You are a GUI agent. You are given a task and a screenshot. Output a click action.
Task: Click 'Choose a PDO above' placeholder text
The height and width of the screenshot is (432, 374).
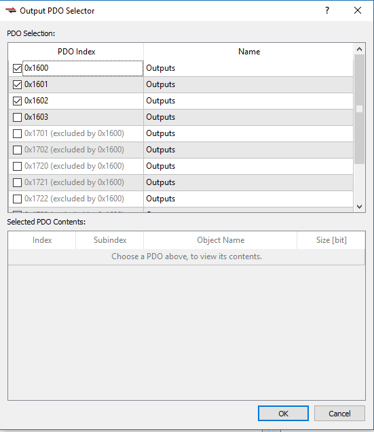tap(187, 256)
